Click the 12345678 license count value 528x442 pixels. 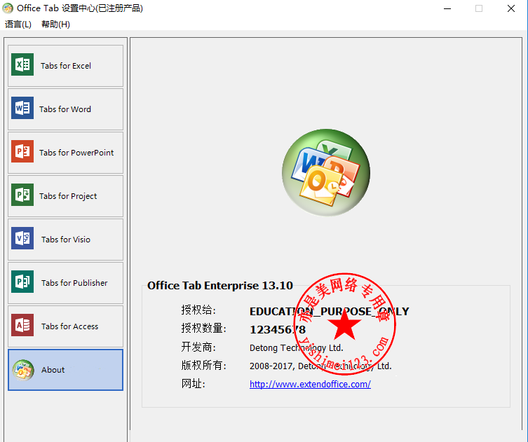click(x=278, y=330)
